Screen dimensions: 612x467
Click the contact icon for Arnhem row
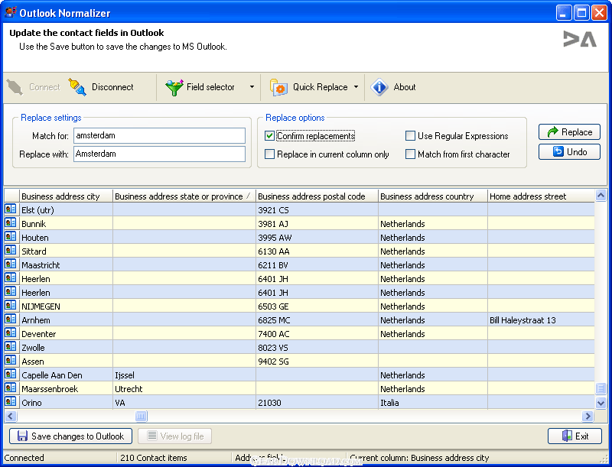tap(11, 319)
